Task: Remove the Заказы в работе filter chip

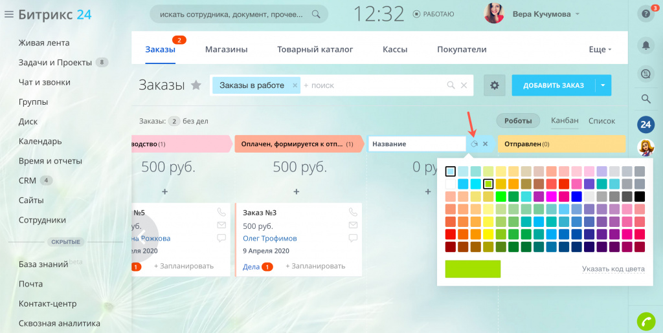Action: coord(295,85)
